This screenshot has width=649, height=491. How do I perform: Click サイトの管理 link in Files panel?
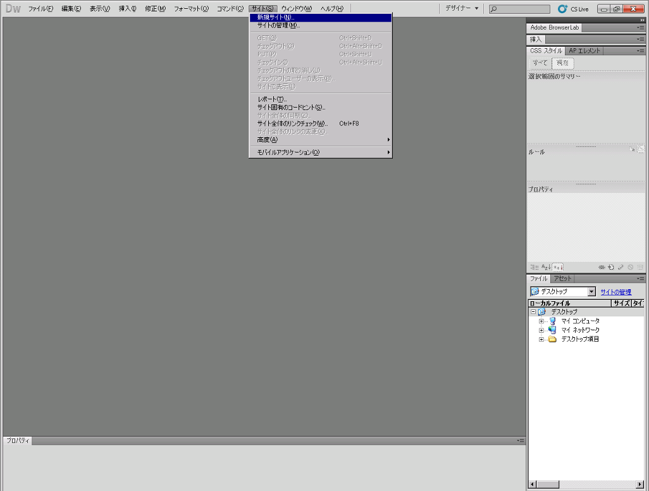(616, 292)
